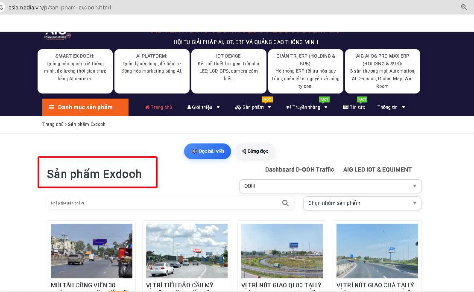Open the AIG LED IOT & EQUIMENT link
The height and width of the screenshot is (292, 474).
[377, 169]
